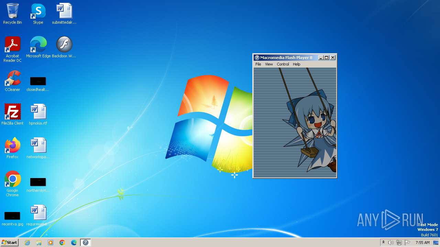Screen dimensions: 440x247
Task: Launch Internet Explorer from the taskbar
Action: tap(27, 243)
